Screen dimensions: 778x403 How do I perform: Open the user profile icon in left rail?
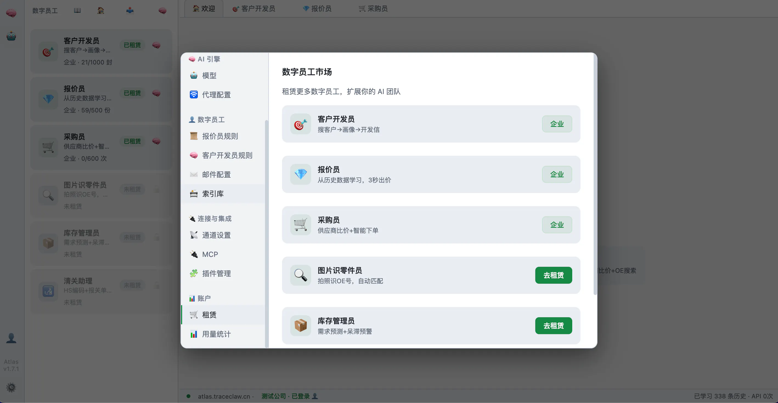point(11,338)
